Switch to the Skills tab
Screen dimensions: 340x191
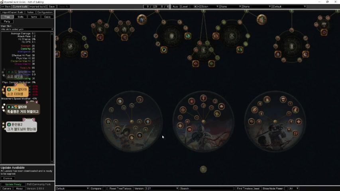20,17
